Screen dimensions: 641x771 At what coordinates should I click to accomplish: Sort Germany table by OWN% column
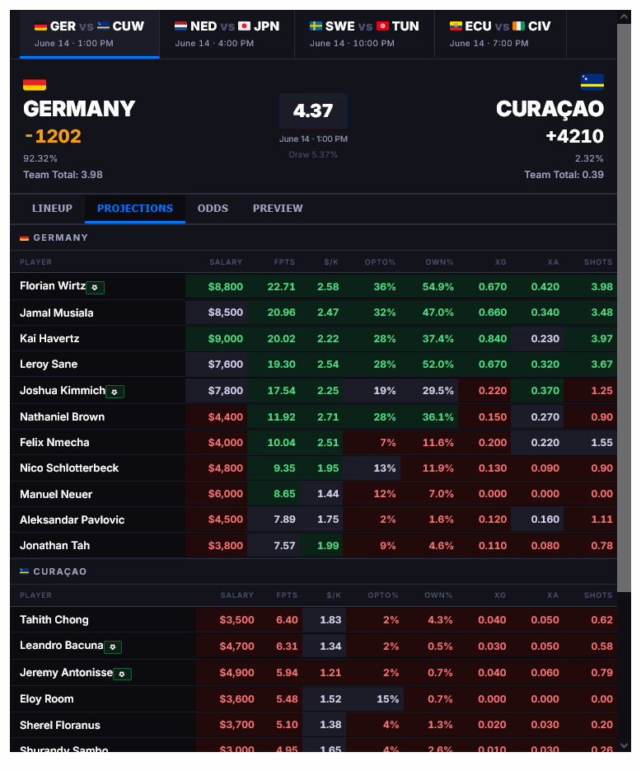(439, 262)
